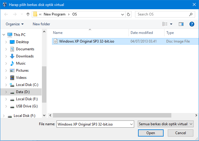Sort files by Date modified column
Image resolution: width=199 pixels, height=141 pixels.
pyautogui.click(x=142, y=33)
